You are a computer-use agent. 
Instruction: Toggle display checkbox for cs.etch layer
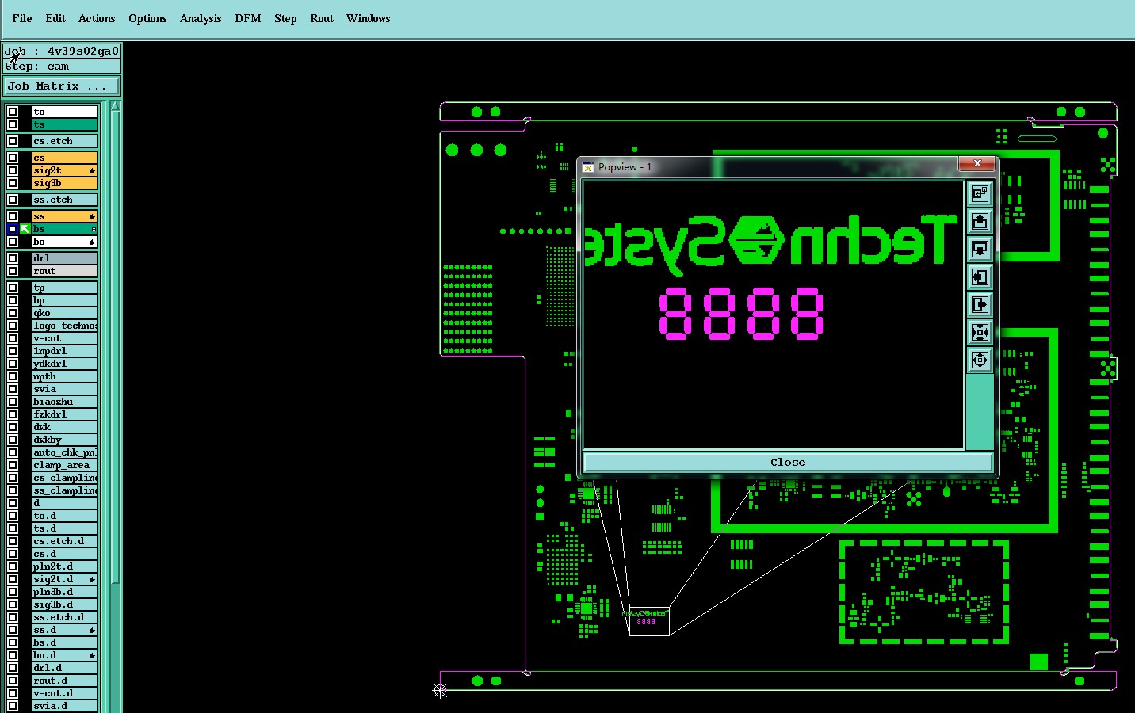(13, 141)
